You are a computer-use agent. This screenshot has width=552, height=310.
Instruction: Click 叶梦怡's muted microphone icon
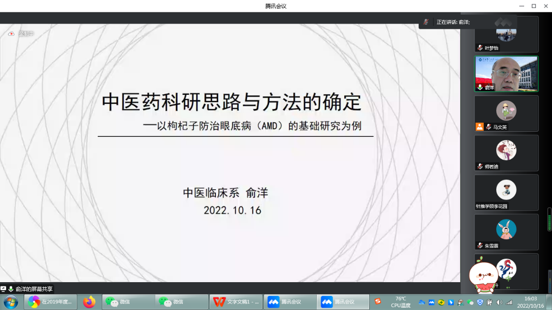point(480,48)
